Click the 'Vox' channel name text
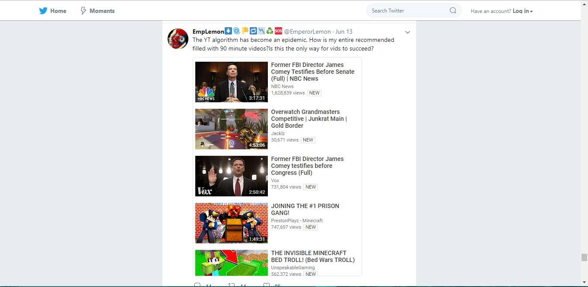Viewport: 588px width, 287px height. [x=275, y=180]
